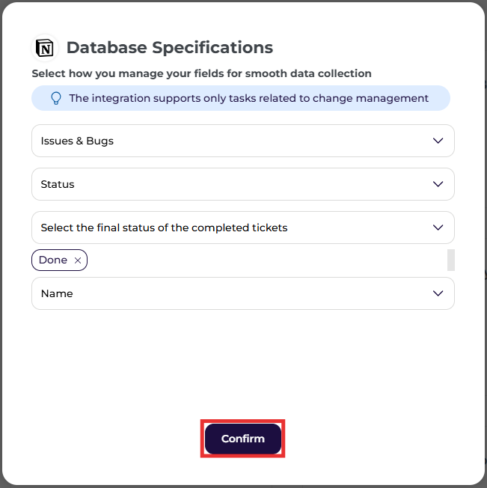Open the completed tickets final status dropdown

tap(243, 228)
